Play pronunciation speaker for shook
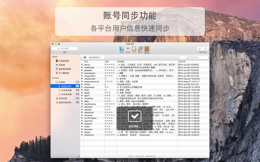The image size is (260, 162). click(82, 84)
